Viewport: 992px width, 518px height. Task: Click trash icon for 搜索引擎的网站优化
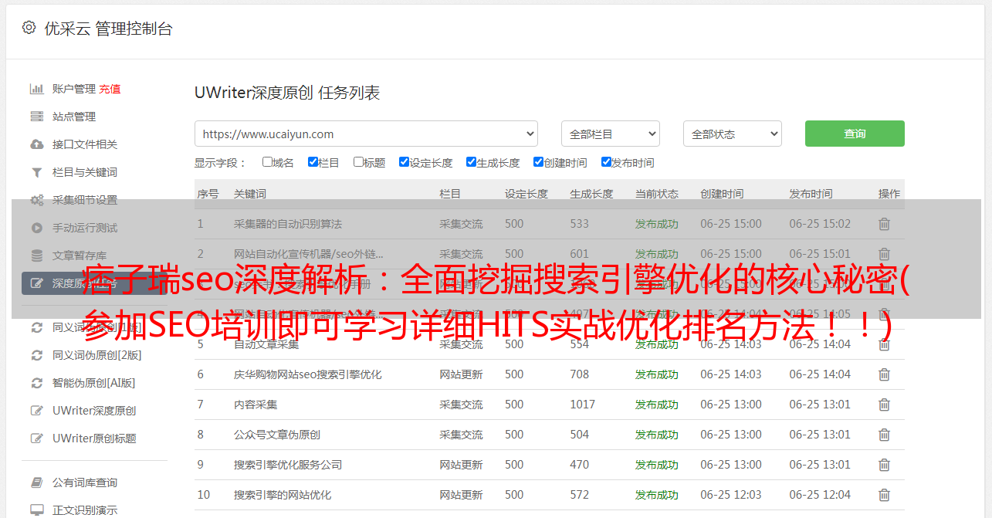884,495
